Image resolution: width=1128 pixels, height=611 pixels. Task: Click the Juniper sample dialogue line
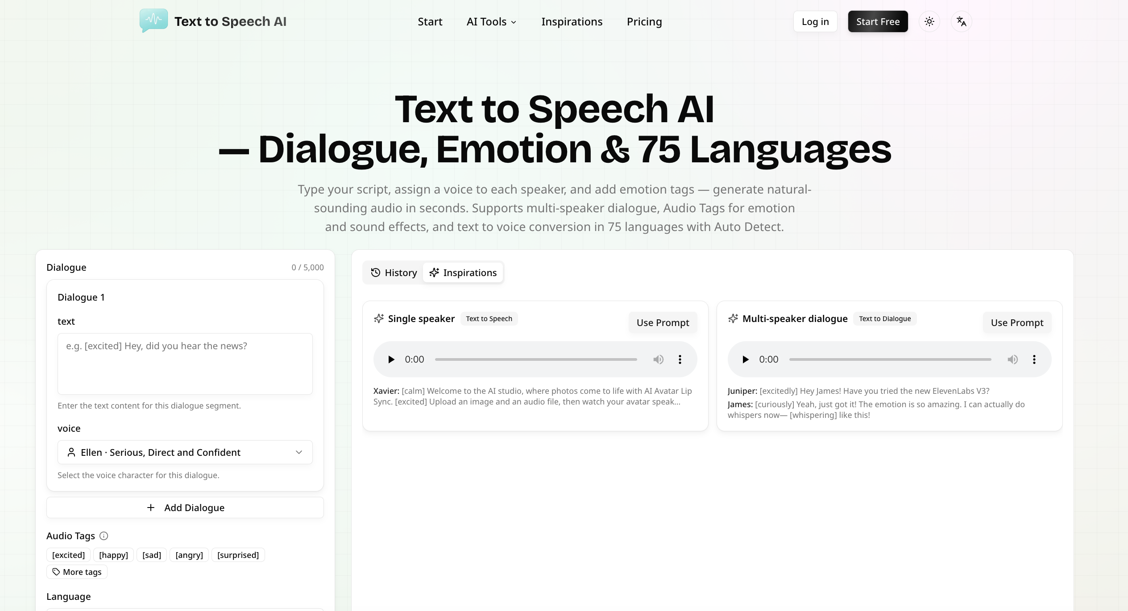858,391
